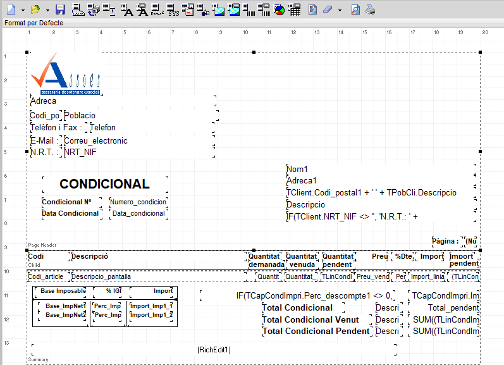The image size is (504, 365).
Task: Select the plain text label tool (A)
Action: click(127, 9)
